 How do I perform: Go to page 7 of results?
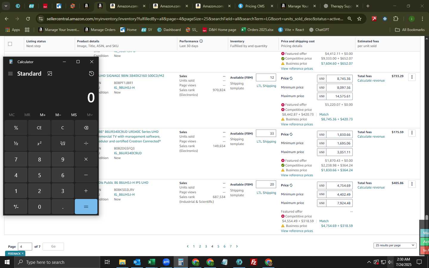[x=231, y=246]
